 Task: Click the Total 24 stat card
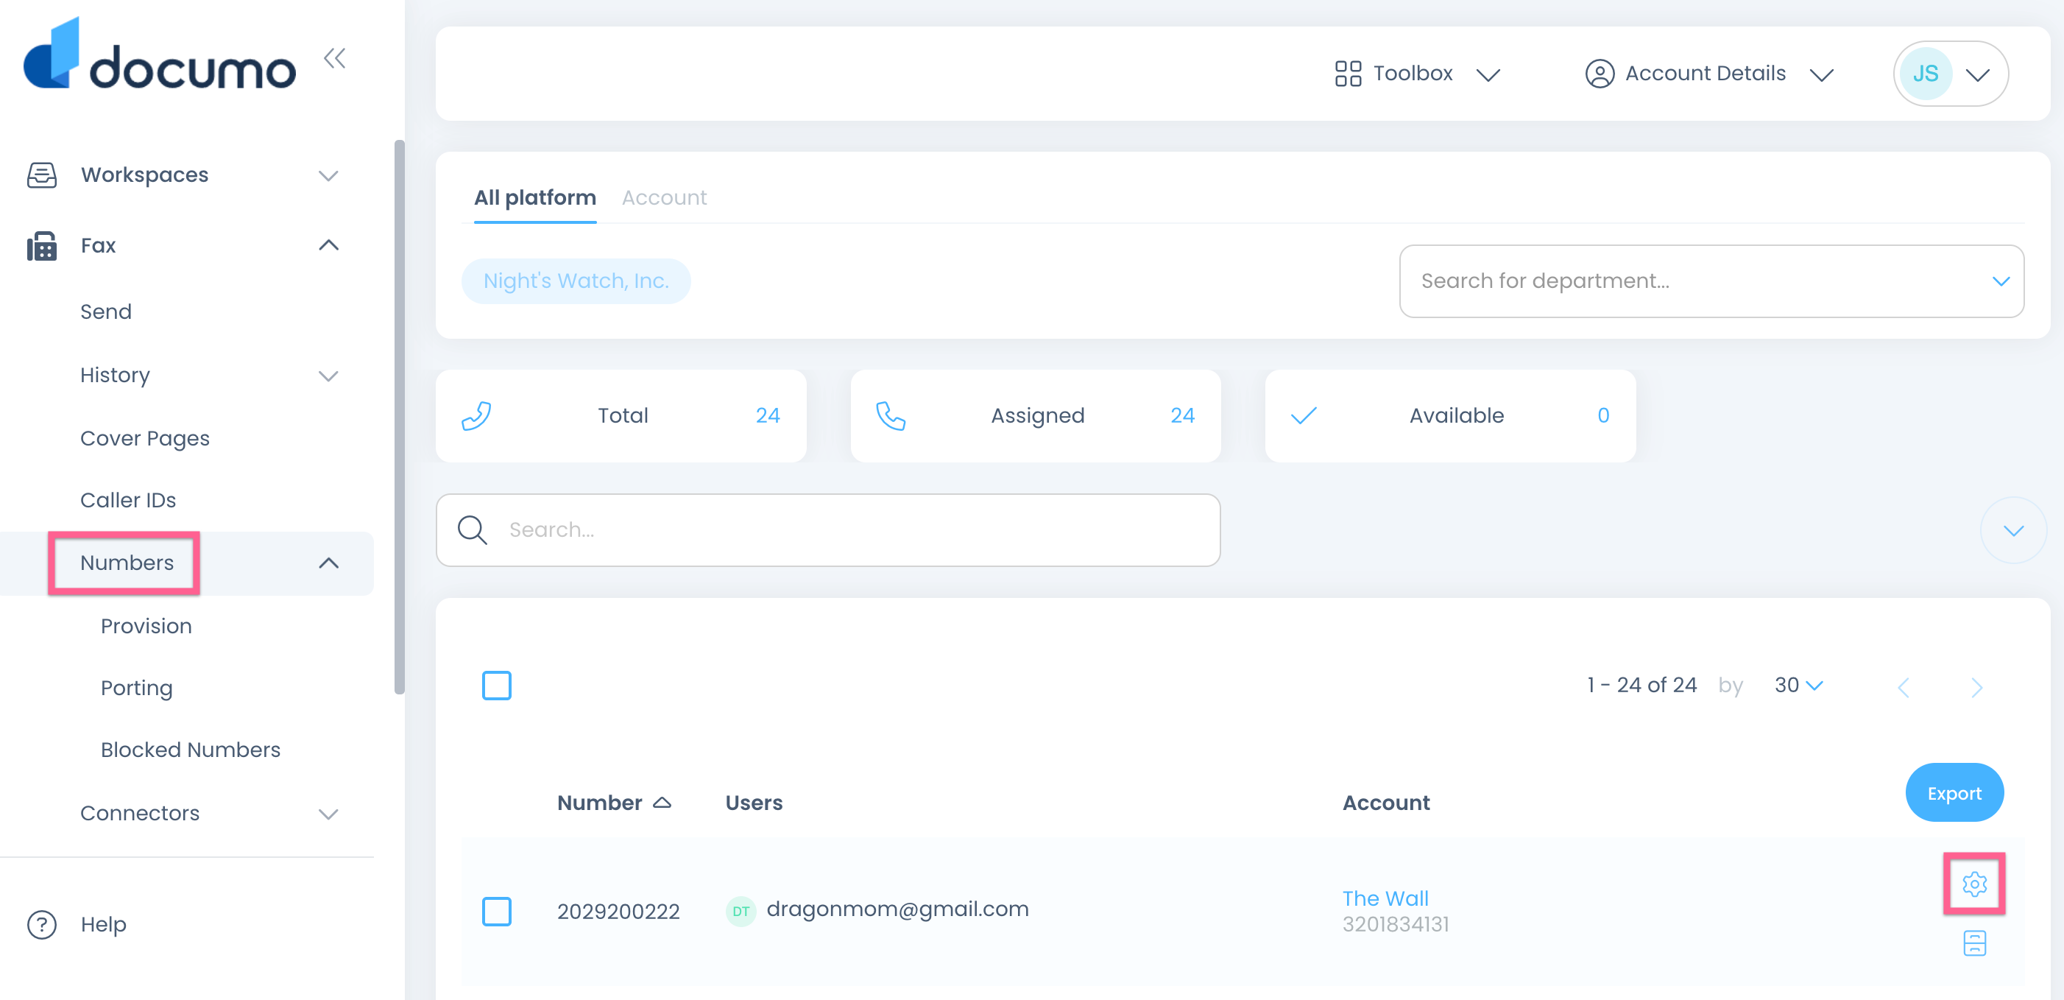621,416
